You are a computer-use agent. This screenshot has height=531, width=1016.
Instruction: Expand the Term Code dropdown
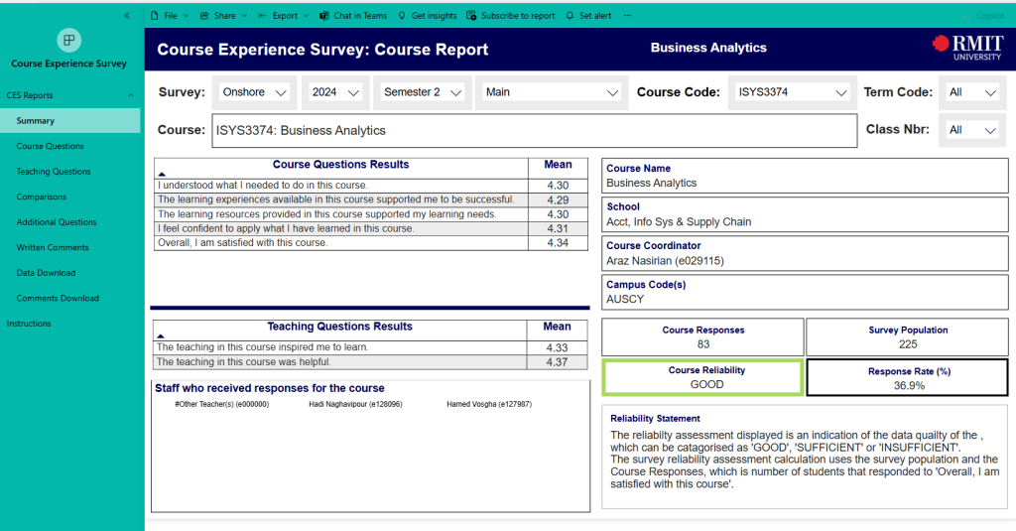971,92
